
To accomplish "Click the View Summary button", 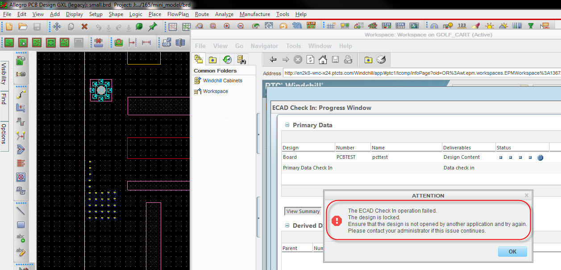I will click(x=303, y=211).
